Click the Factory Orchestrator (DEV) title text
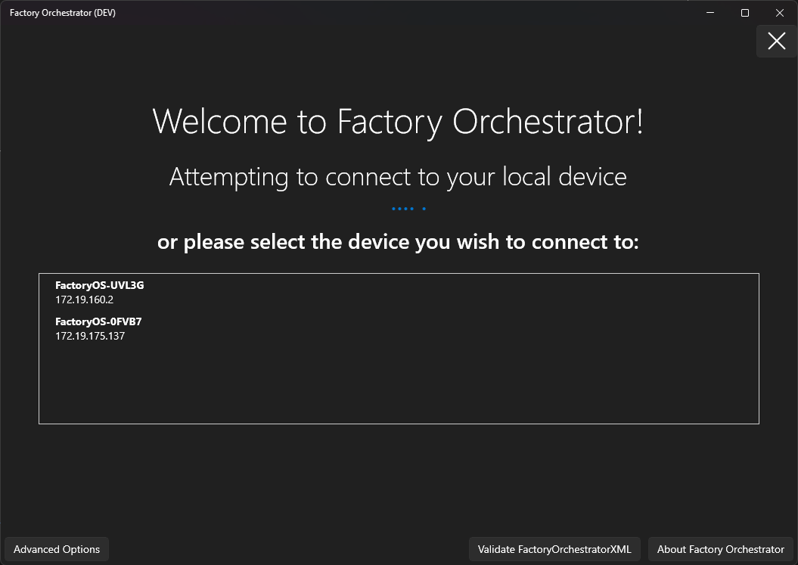The width and height of the screenshot is (798, 565). [63, 13]
